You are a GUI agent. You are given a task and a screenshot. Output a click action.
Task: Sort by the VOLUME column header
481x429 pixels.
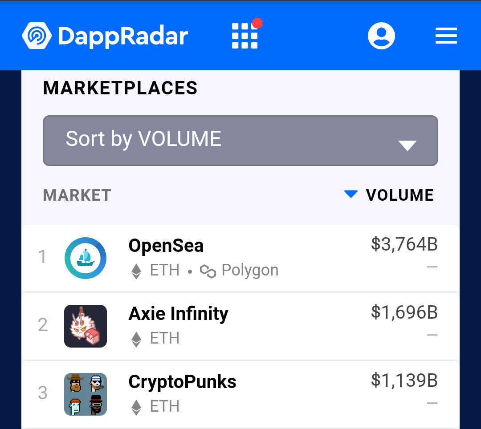(399, 195)
